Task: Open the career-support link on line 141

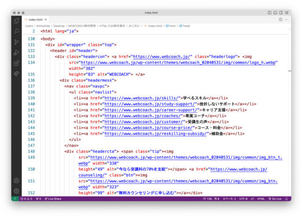Action: tap(150, 110)
